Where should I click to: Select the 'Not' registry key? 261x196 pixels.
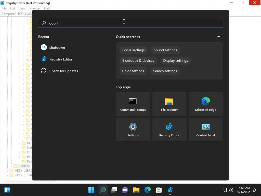pos(29,148)
